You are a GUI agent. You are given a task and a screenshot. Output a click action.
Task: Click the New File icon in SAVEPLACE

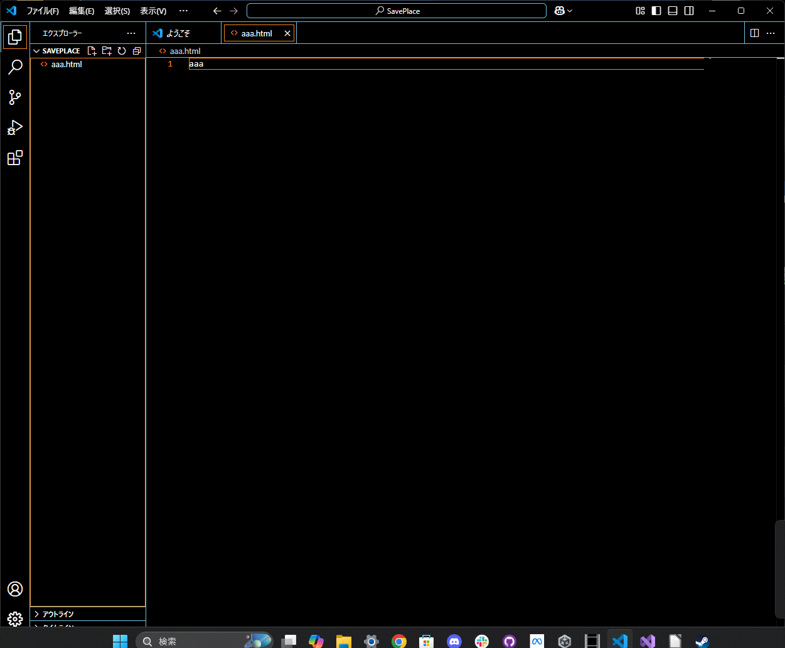(x=92, y=51)
